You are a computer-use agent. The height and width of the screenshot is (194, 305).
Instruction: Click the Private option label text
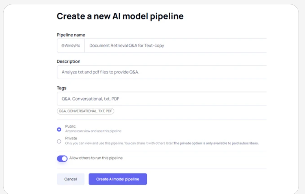click(71, 138)
